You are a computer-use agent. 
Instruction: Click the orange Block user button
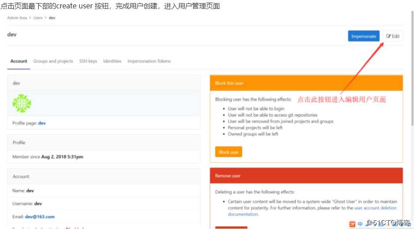pyautogui.click(x=229, y=152)
